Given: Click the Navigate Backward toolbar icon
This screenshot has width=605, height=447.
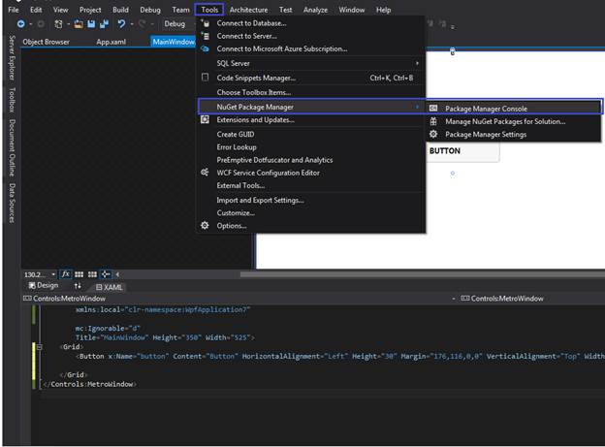Looking at the screenshot, I should (x=20, y=23).
